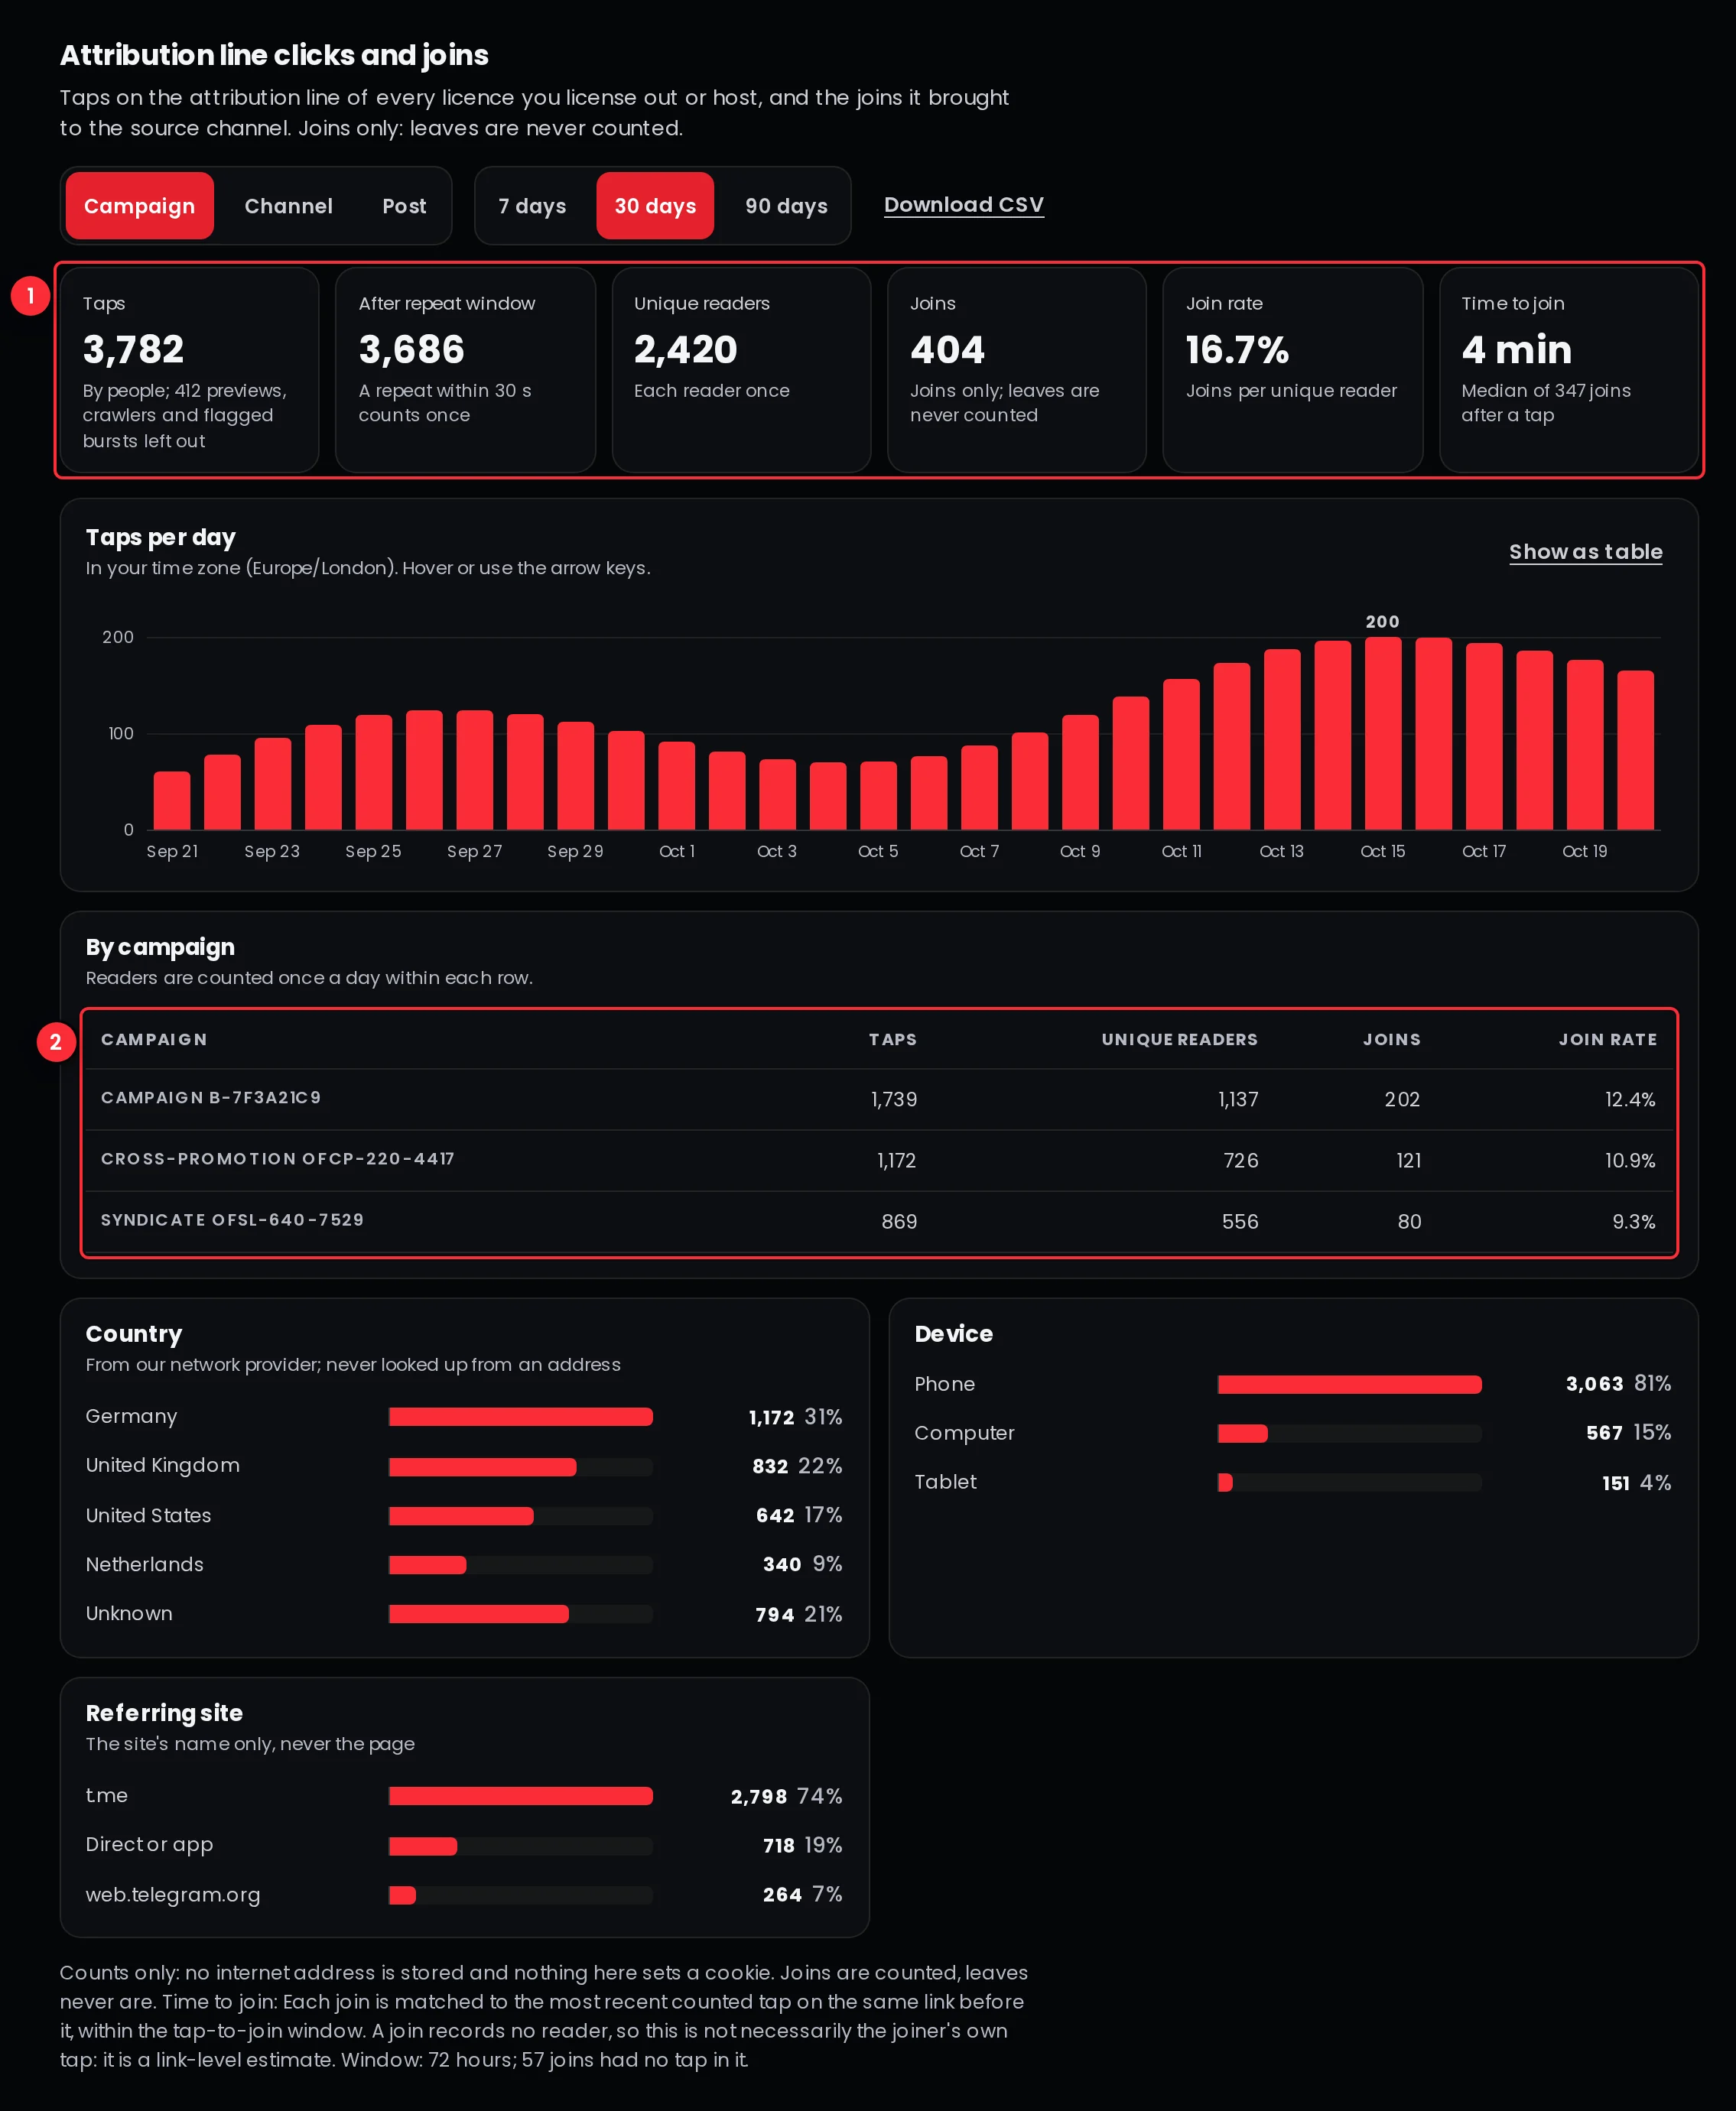Click the 1,739 taps cell
This screenshot has width=1736, height=2111.
[x=894, y=1099]
